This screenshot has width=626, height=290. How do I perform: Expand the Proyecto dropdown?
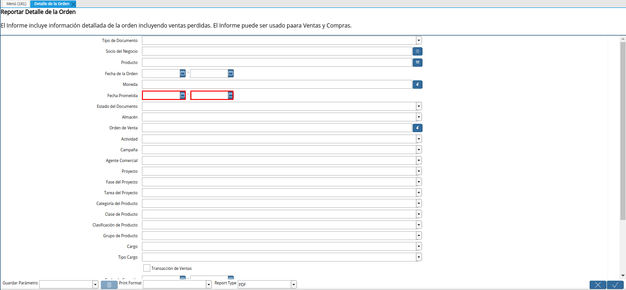[419, 171]
